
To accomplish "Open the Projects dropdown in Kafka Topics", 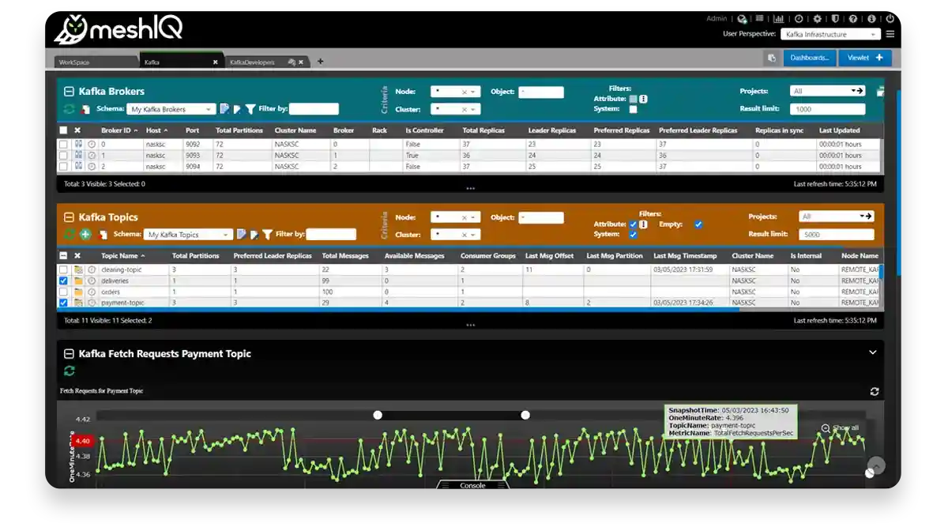I will click(837, 217).
